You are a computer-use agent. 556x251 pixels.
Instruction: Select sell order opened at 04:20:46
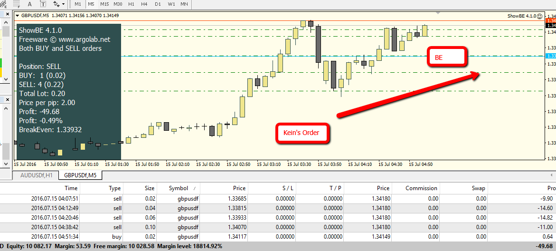pyautogui.click(x=278, y=218)
